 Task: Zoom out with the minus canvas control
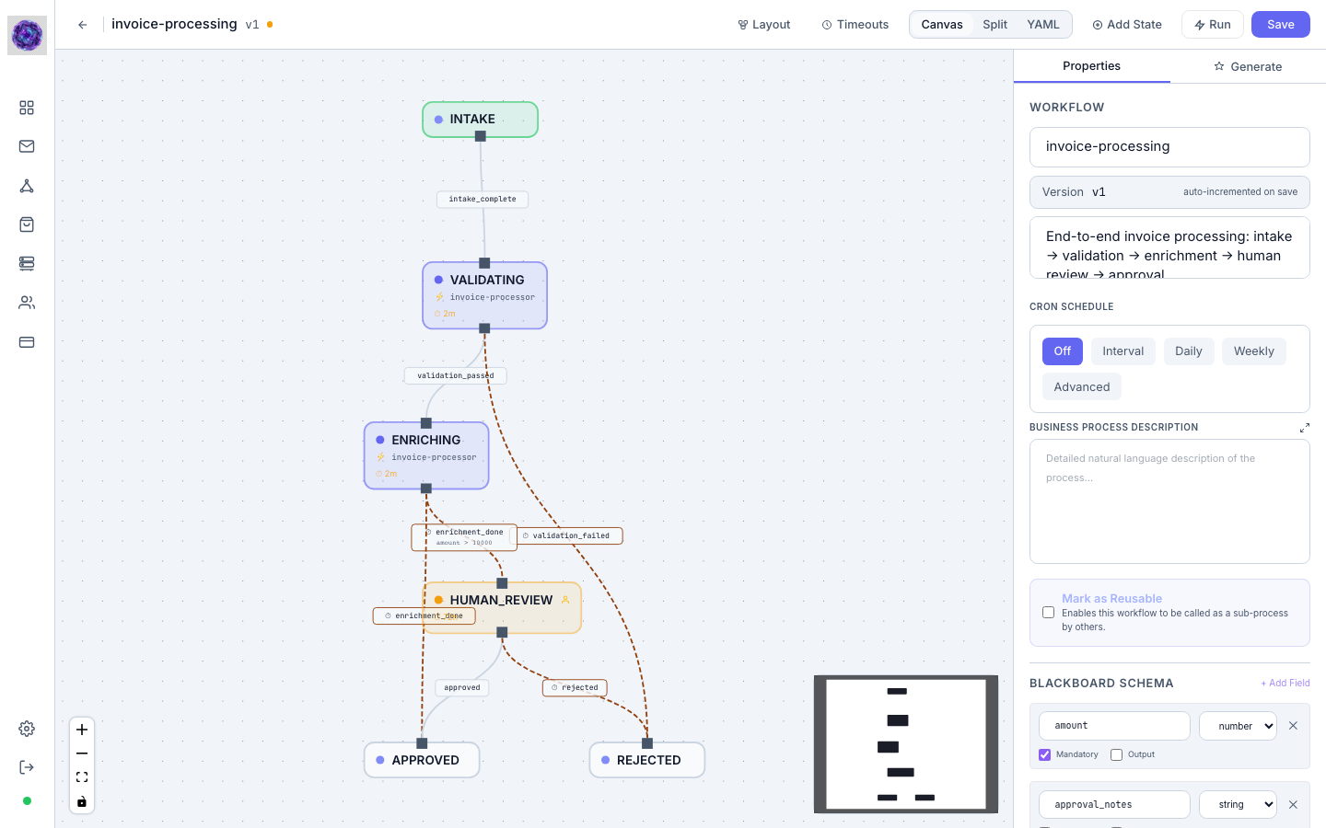point(82,753)
